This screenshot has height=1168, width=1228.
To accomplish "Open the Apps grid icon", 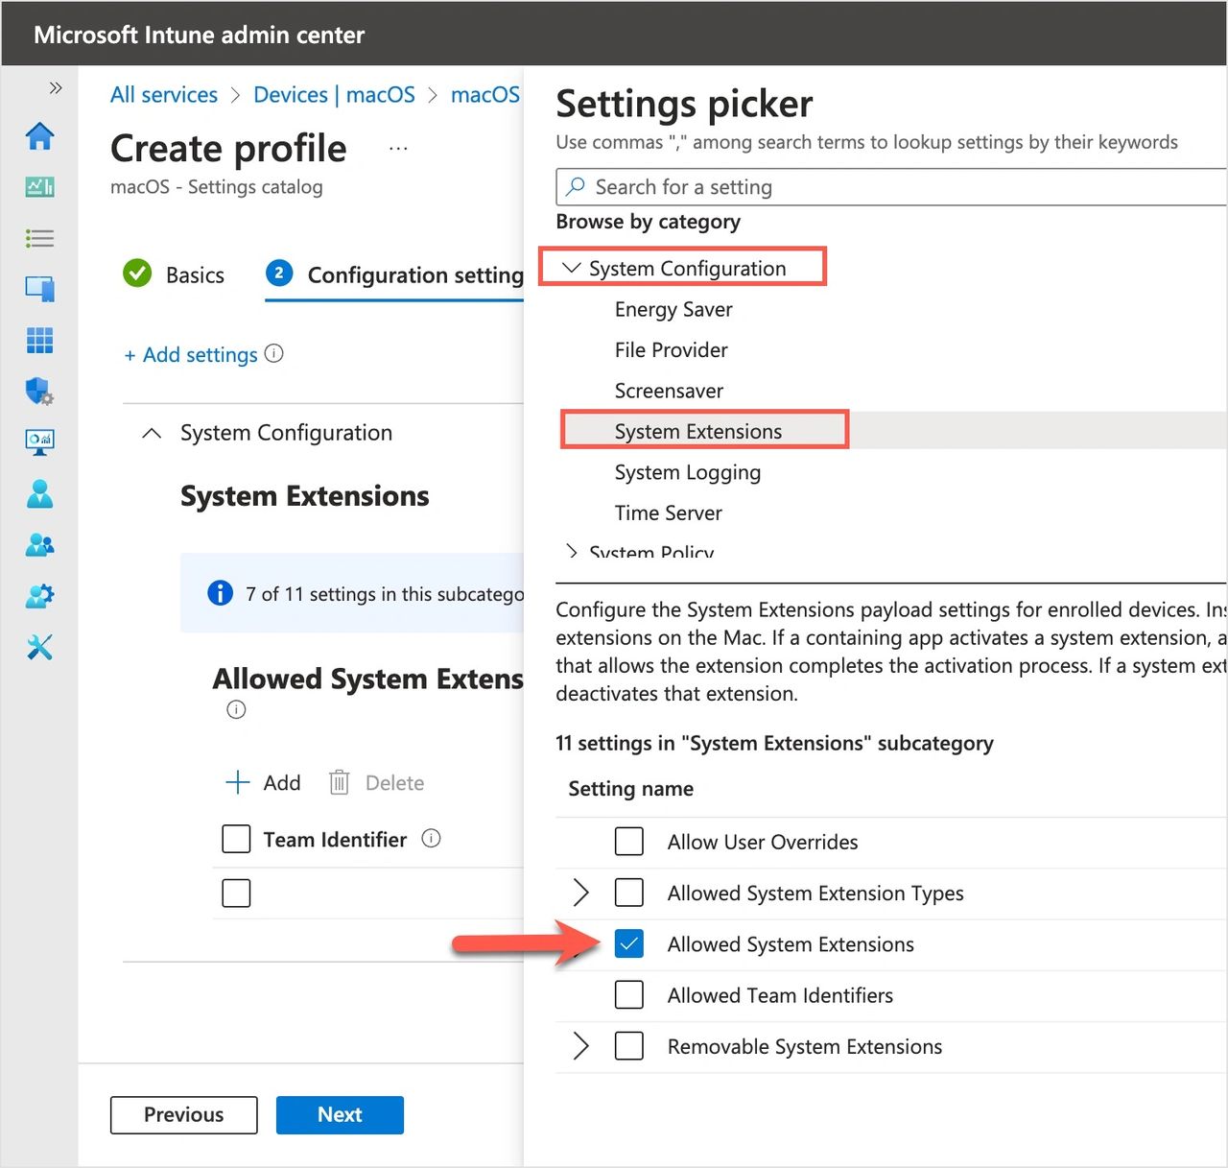I will 39,340.
